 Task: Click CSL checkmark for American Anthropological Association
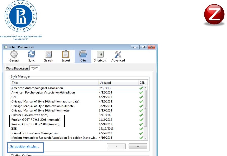[x=141, y=88]
